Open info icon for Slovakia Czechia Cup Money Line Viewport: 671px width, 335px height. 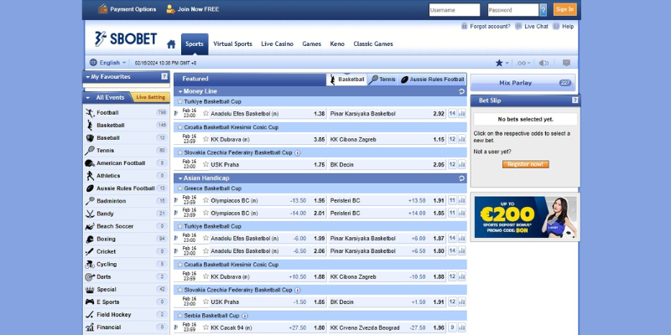click(298, 152)
